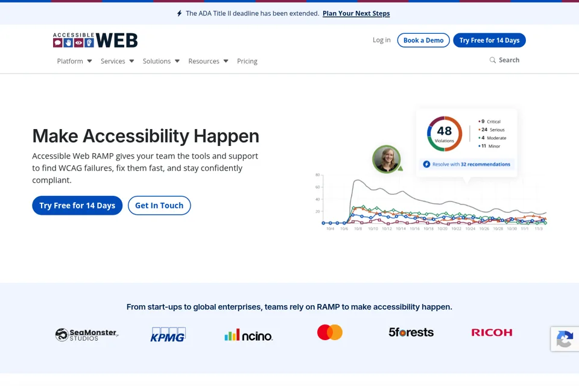Expand the Platform dropdown menu
579x386 pixels.
pyautogui.click(x=74, y=61)
